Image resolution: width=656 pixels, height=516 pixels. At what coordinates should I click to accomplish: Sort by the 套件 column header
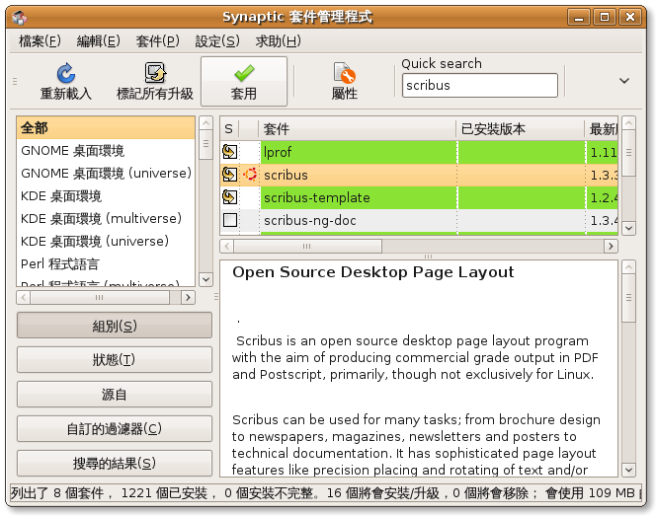(x=358, y=128)
